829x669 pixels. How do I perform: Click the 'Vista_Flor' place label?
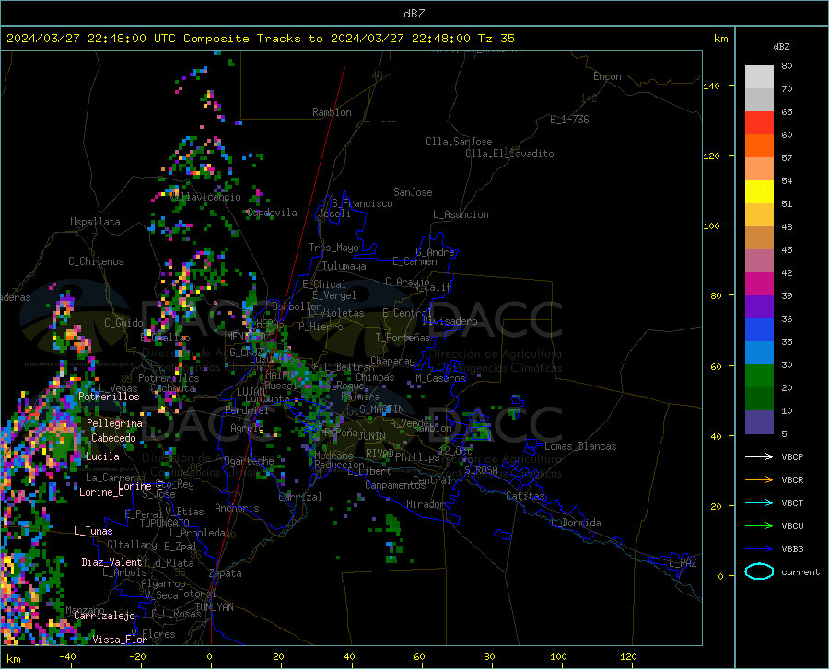[x=120, y=640]
